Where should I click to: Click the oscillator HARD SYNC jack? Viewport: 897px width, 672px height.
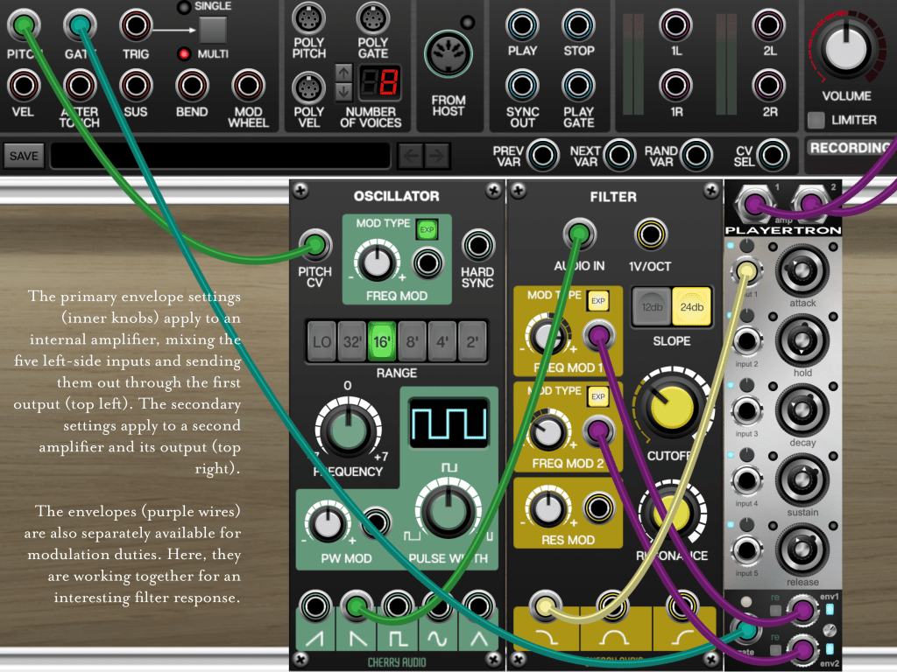tap(477, 245)
